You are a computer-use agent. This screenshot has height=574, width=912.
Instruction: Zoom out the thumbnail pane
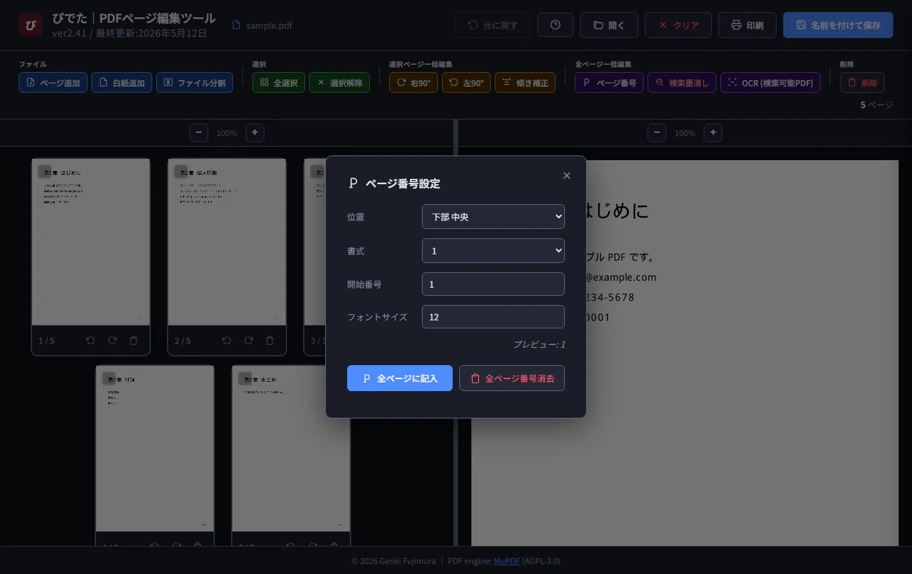199,133
